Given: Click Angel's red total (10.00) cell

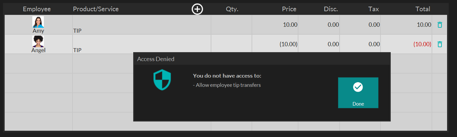Looking at the screenshot, I should [407, 44].
